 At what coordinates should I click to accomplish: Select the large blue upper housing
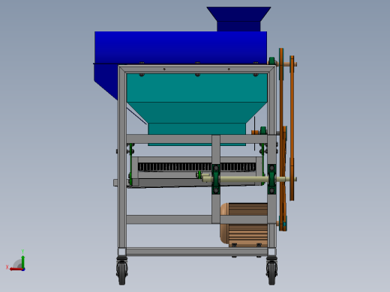181,47
